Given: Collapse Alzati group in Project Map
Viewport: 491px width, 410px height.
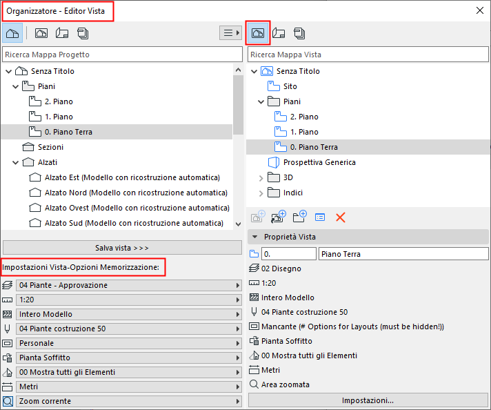Looking at the screenshot, I should coord(15,162).
